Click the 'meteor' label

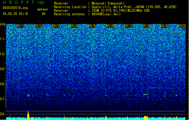tap(43, 9)
